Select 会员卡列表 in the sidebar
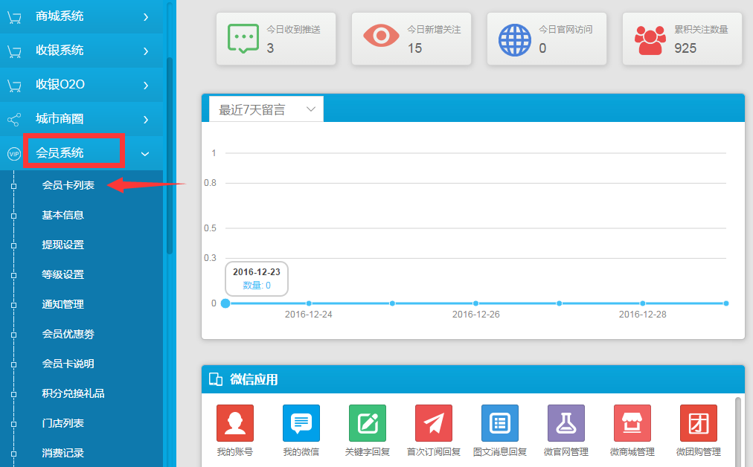The image size is (753, 467). (68, 185)
